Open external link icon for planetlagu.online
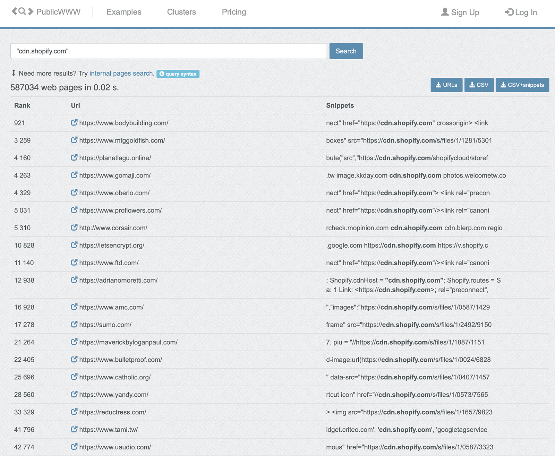This screenshot has width=555, height=456. (74, 157)
